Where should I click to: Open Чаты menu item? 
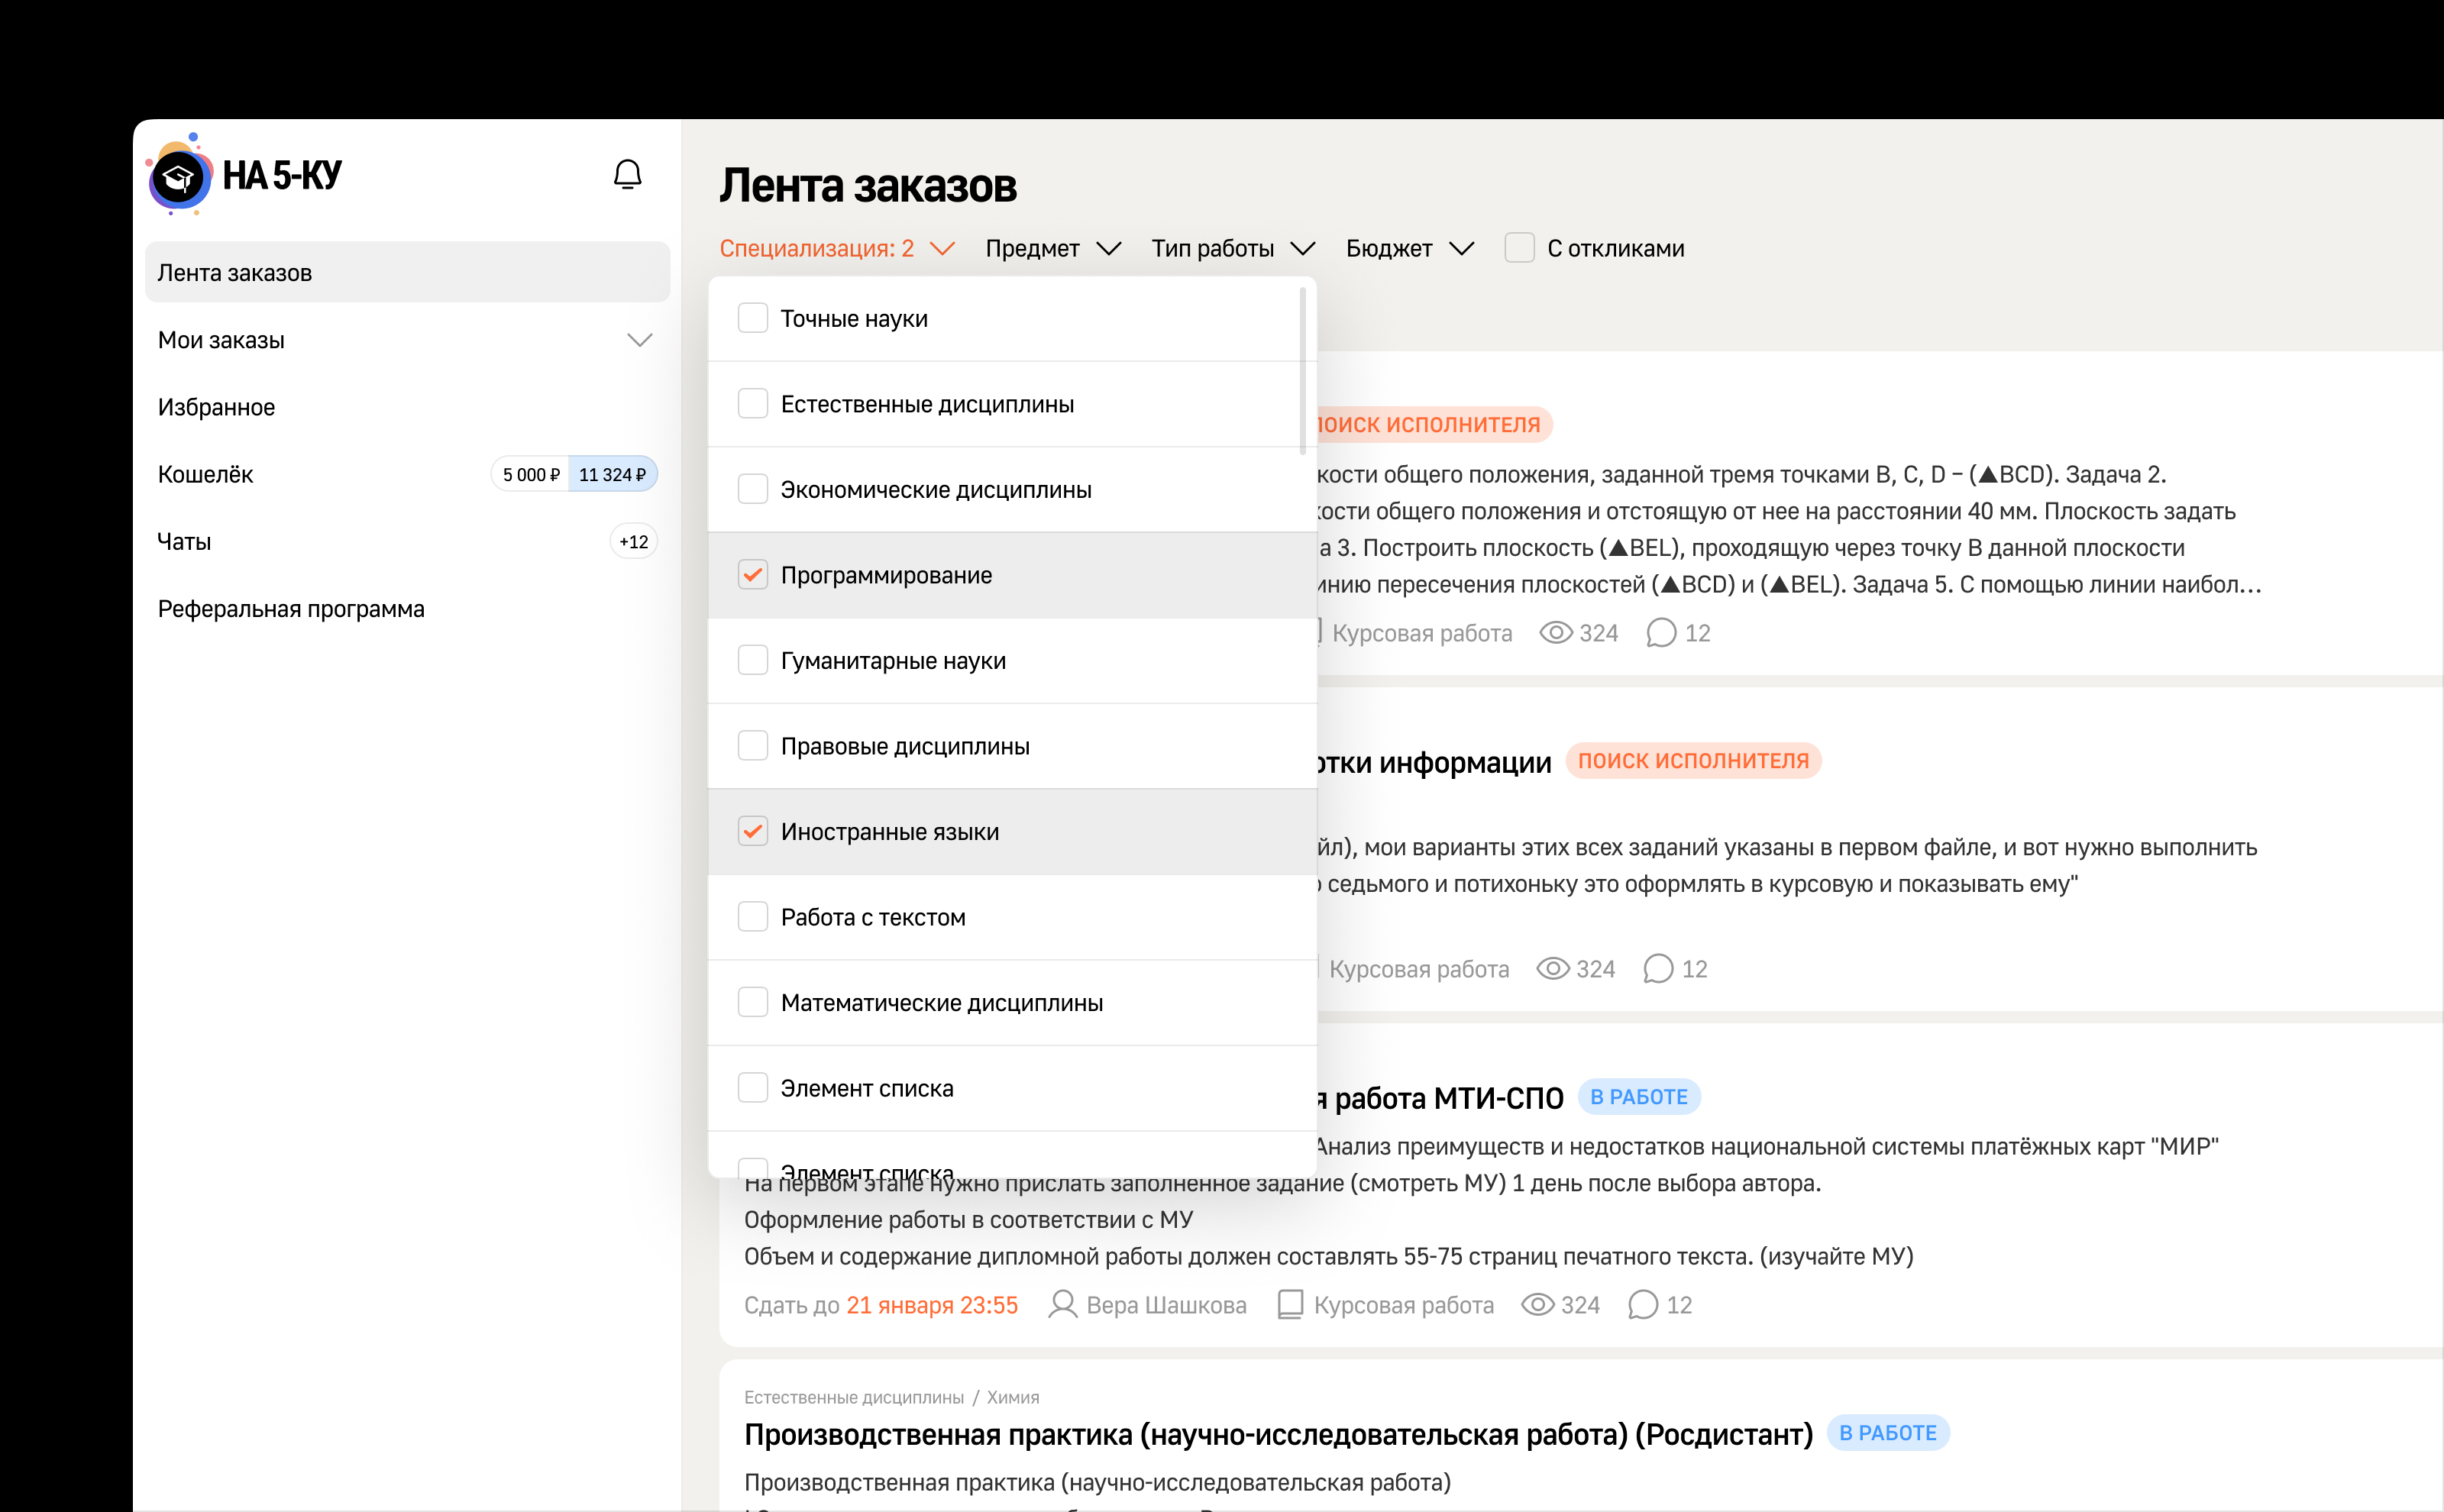pos(184,541)
